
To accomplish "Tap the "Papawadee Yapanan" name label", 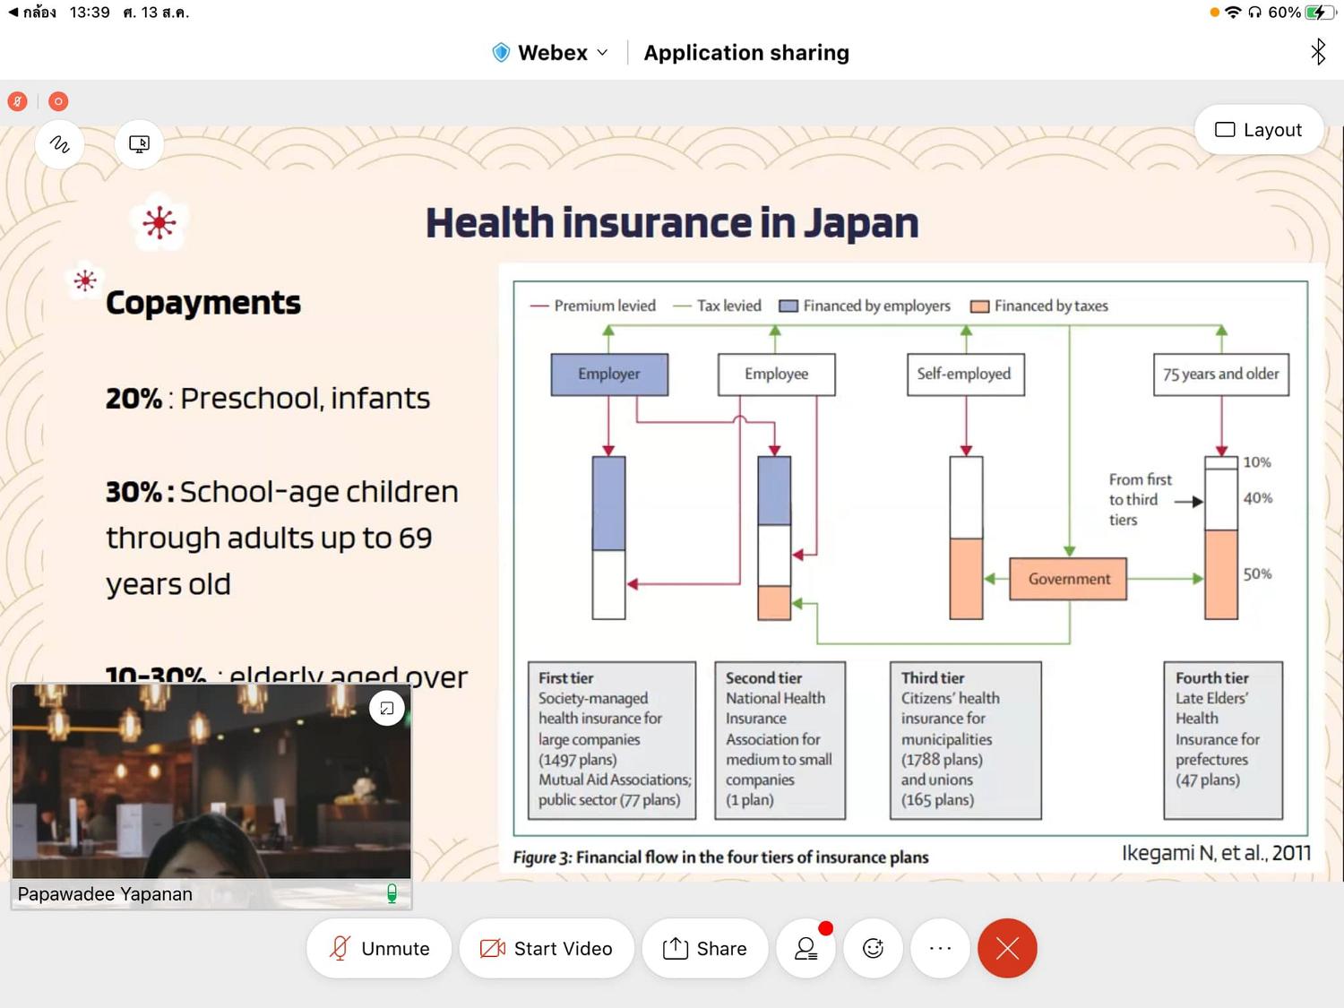I will (105, 894).
